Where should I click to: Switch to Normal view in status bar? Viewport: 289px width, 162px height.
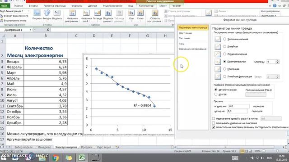(x=242, y=151)
